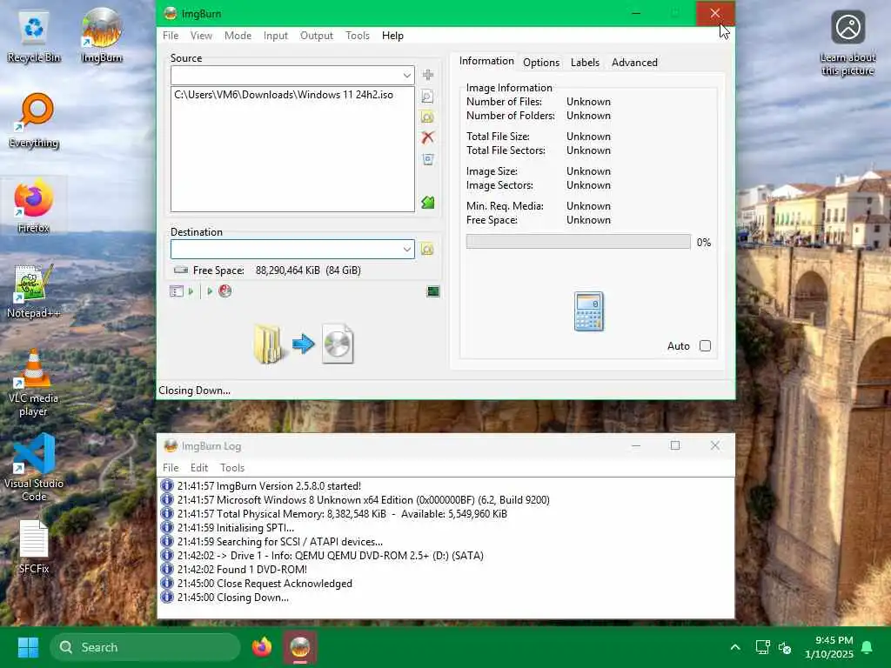Open Firefox desktop shortcut
891x668 pixels.
point(34,205)
